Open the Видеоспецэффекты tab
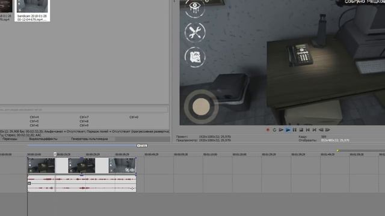Image resolution: width=385 pixels, height=216 pixels. pyautogui.click(x=43, y=139)
